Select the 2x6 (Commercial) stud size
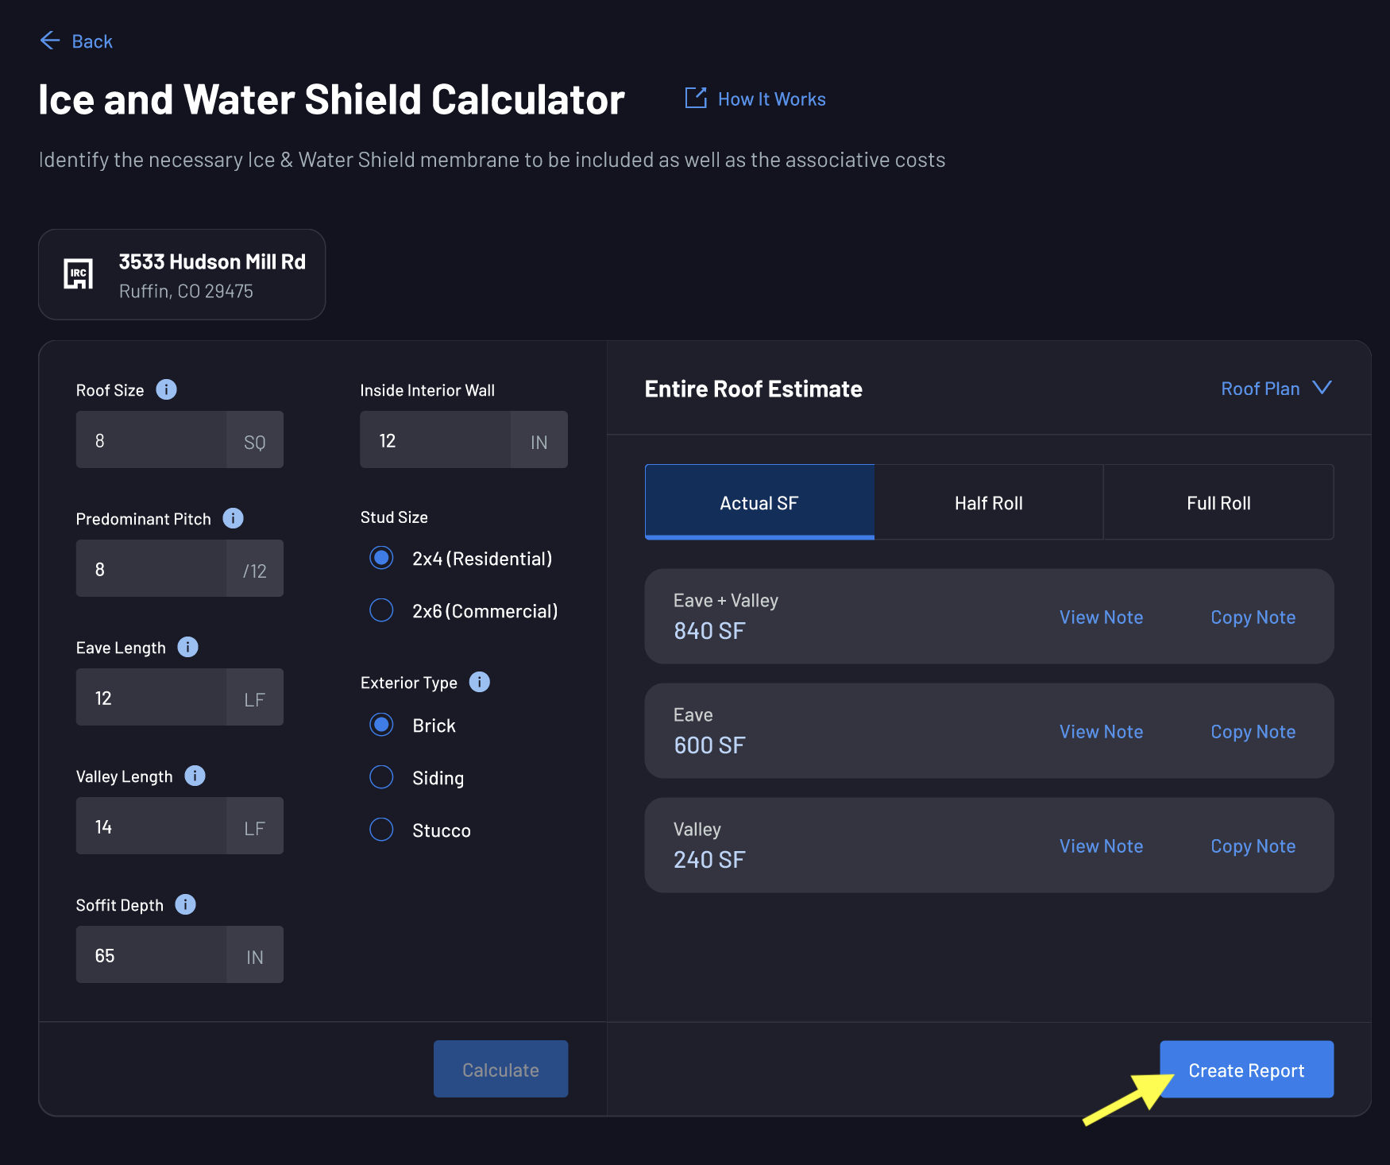This screenshot has height=1165, width=1390. [x=381, y=610]
